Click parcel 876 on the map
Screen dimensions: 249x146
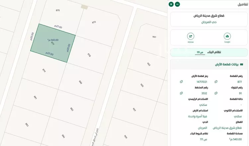point(94,22)
